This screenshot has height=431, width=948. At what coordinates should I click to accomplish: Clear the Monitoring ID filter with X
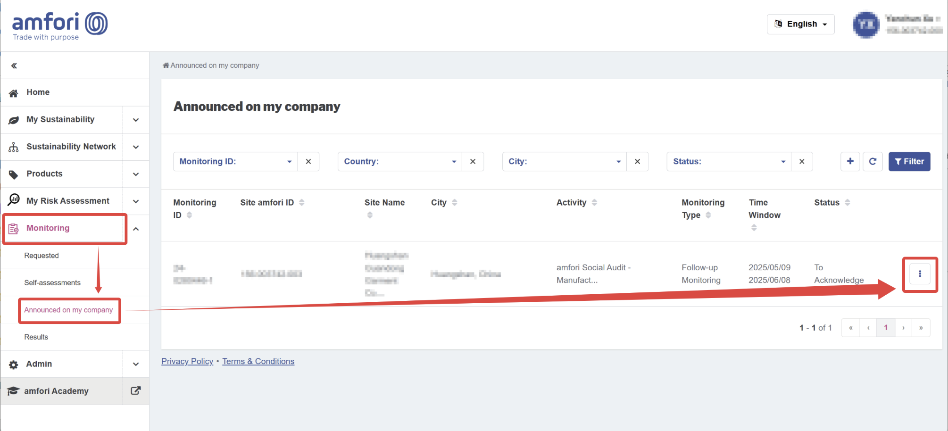(x=308, y=161)
